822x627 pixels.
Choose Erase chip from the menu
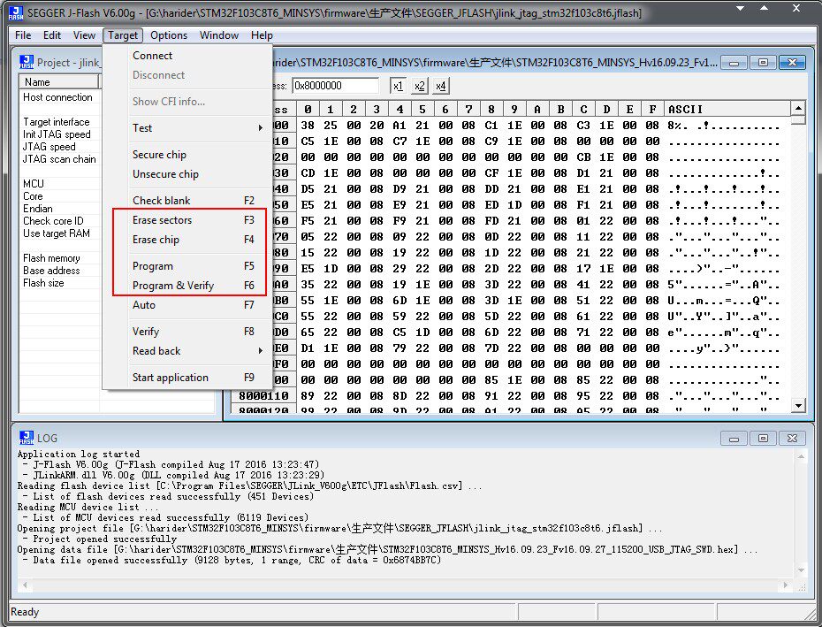pyautogui.click(x=187, y=240)
